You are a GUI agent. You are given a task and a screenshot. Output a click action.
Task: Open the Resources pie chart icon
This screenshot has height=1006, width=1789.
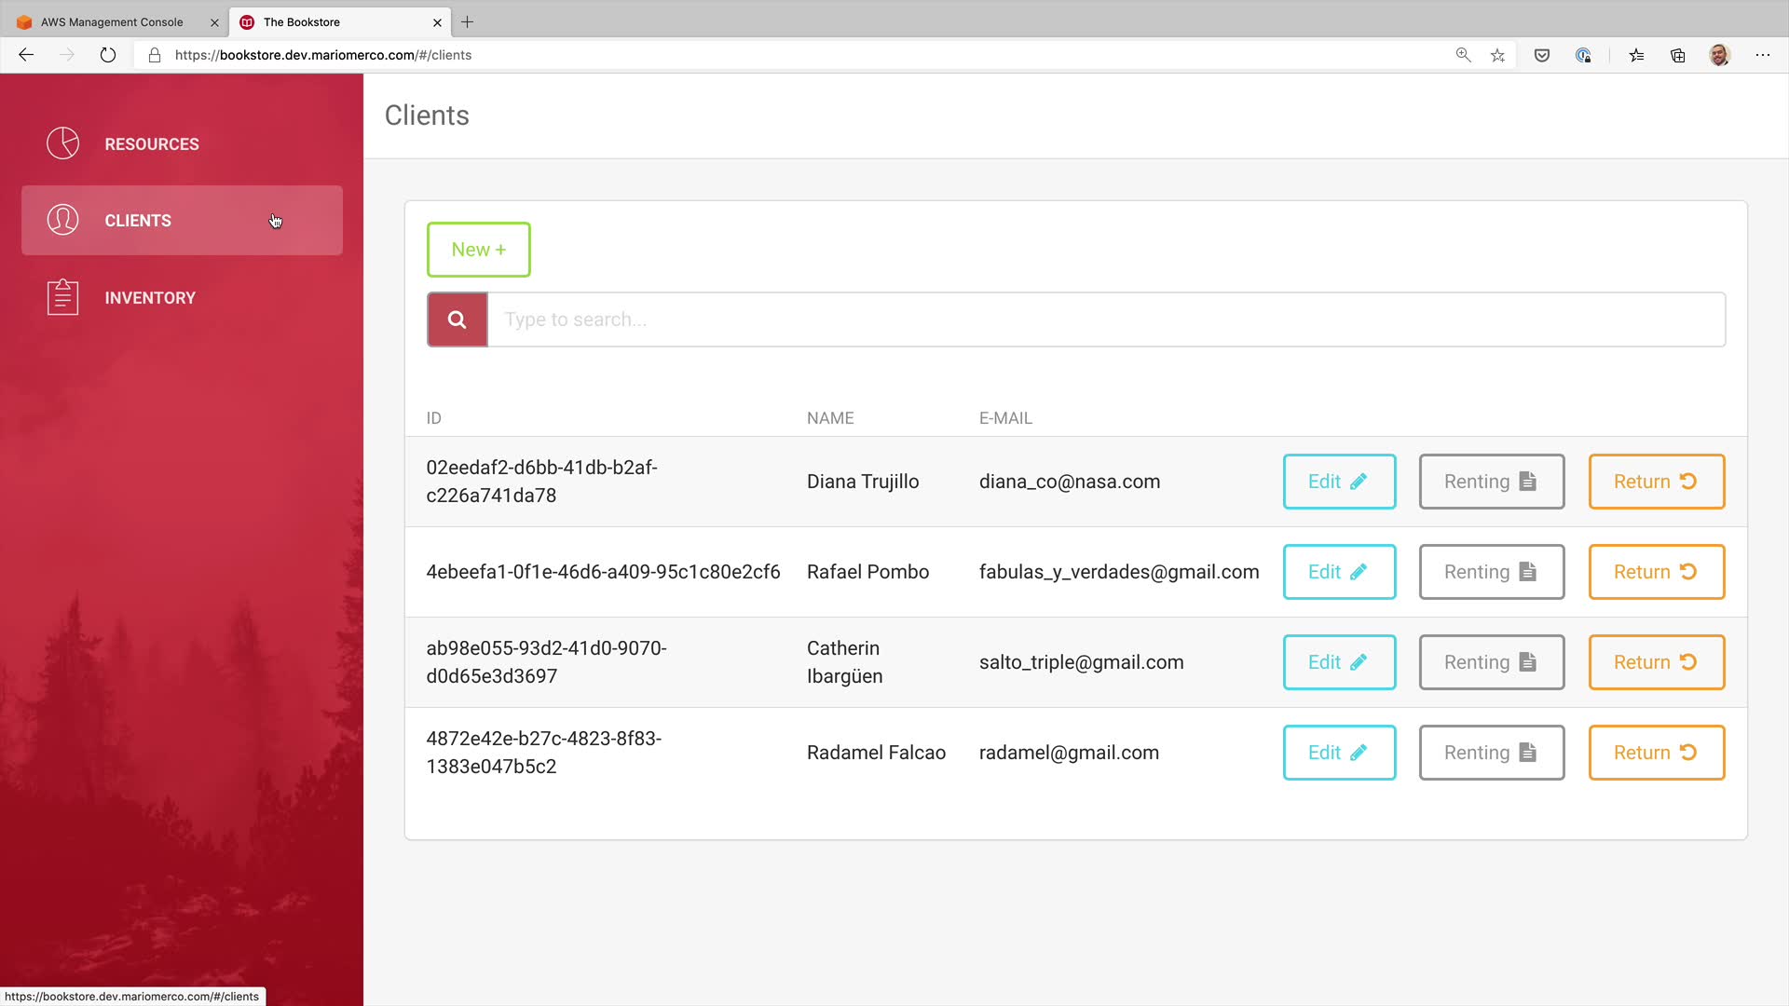63,143
